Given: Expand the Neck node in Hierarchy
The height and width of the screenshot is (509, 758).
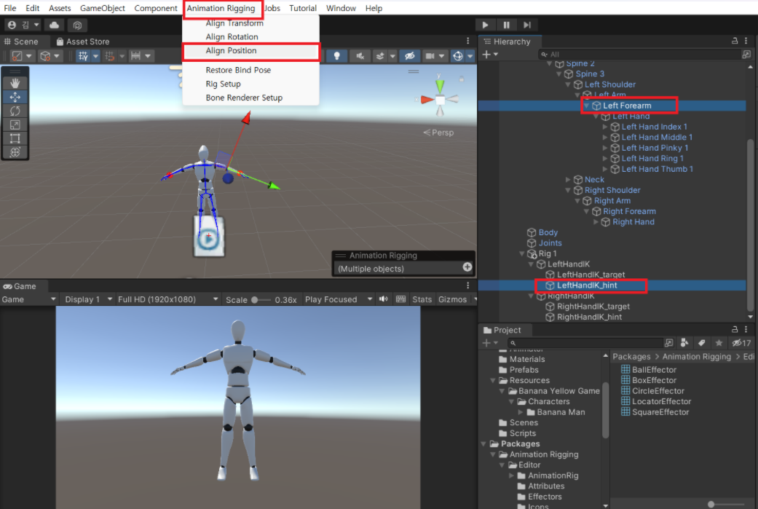Looking at the screenshot, I should coord(568,179).
